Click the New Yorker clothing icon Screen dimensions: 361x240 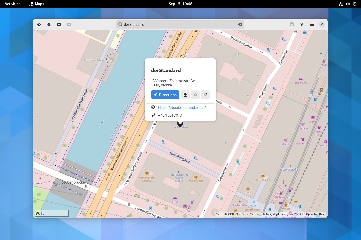[x=303, y=140]
